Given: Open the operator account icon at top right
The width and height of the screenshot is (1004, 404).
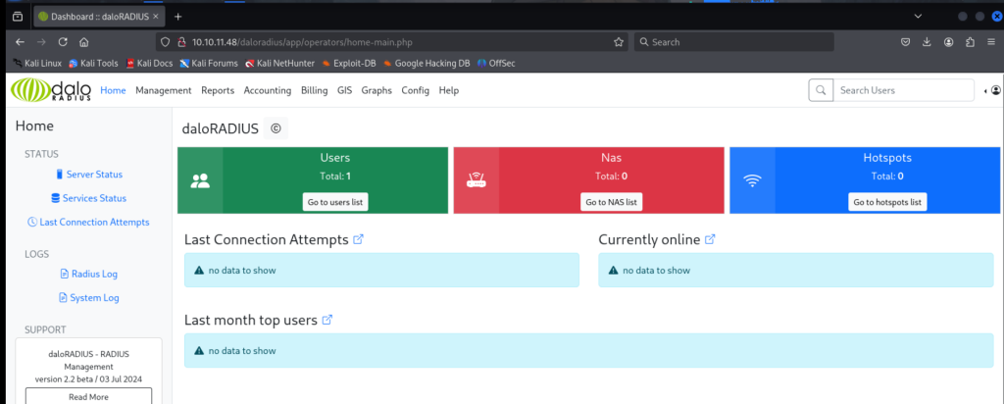Looking at the screenshot, I should tap(996, 90).
